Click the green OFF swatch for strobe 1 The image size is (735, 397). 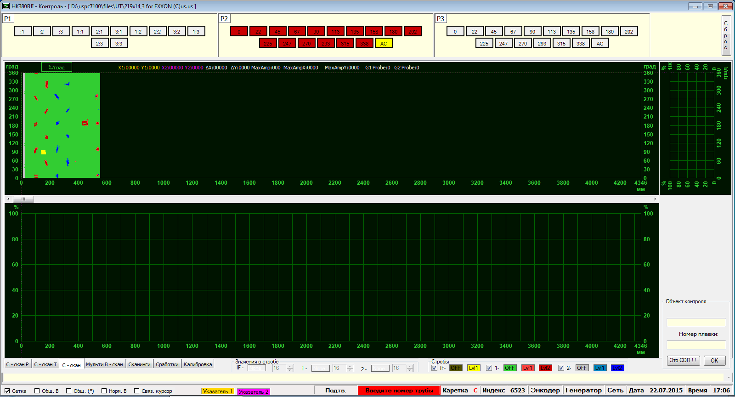pyautogui.click(x=510, y=368)
